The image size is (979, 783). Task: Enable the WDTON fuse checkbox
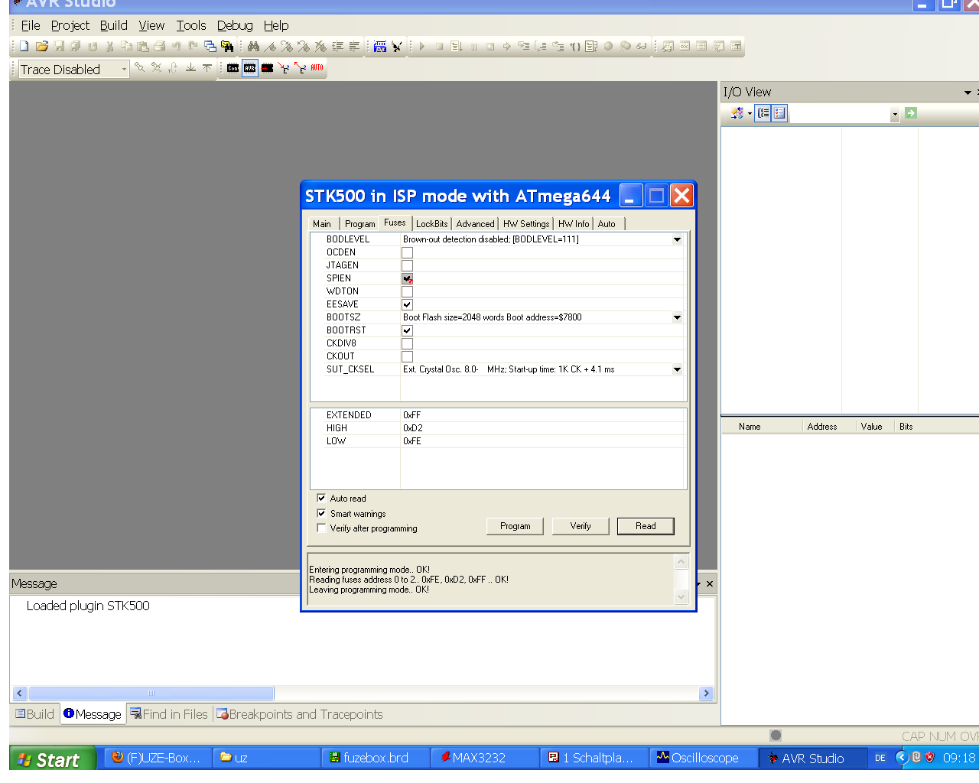407,291
